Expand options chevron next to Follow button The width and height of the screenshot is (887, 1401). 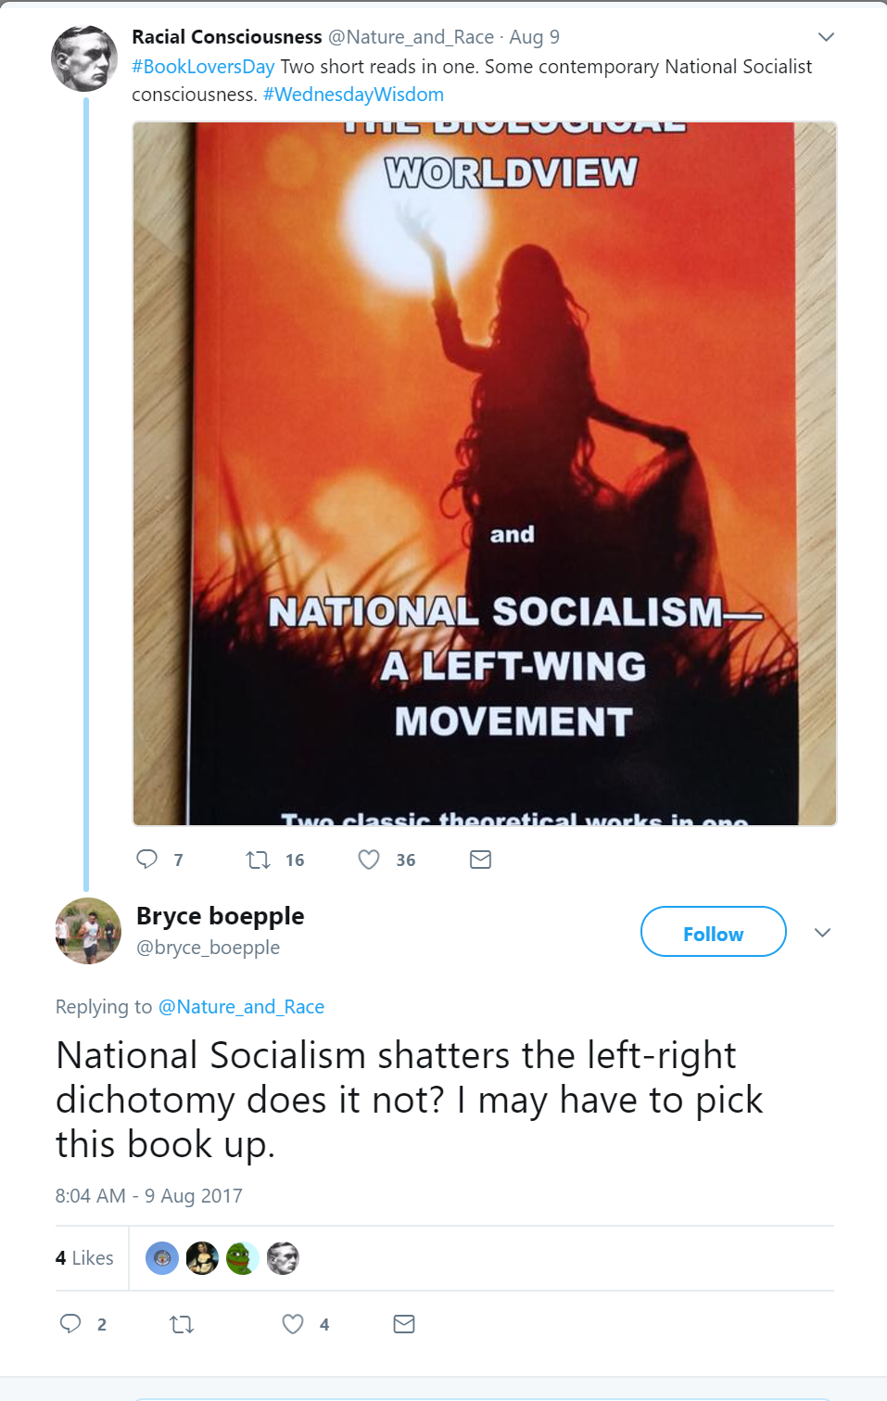822,932
